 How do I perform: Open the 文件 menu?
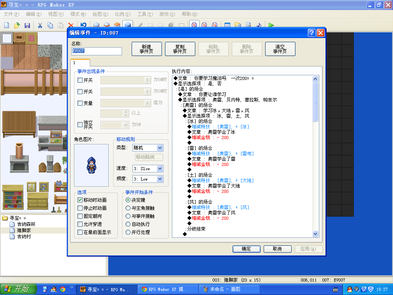(11, 14)
